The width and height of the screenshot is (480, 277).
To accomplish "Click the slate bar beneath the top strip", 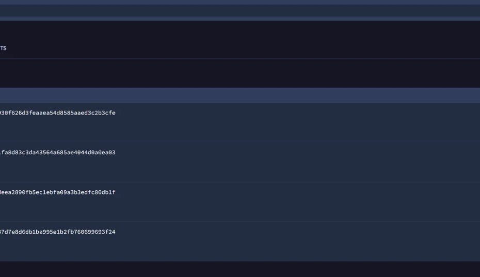I will pos(240,10).
